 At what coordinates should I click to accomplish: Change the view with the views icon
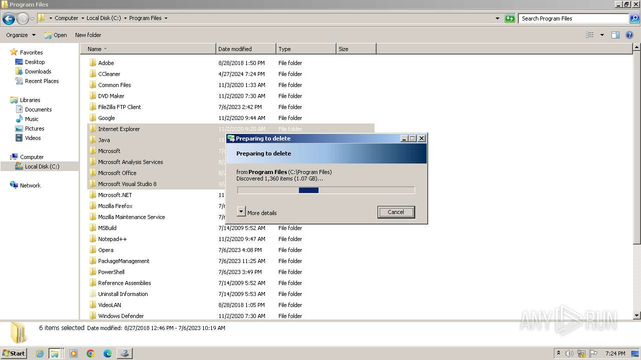[x=590, y=35]
